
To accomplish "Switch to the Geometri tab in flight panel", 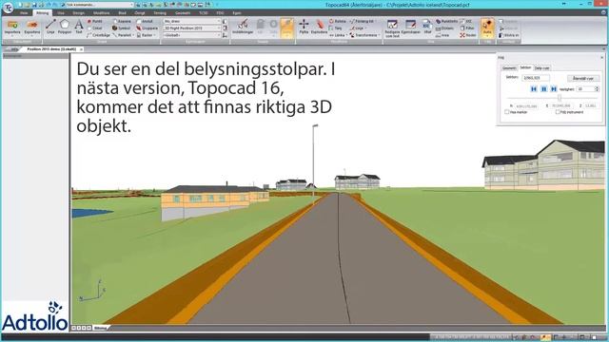I will click(509, 67).
